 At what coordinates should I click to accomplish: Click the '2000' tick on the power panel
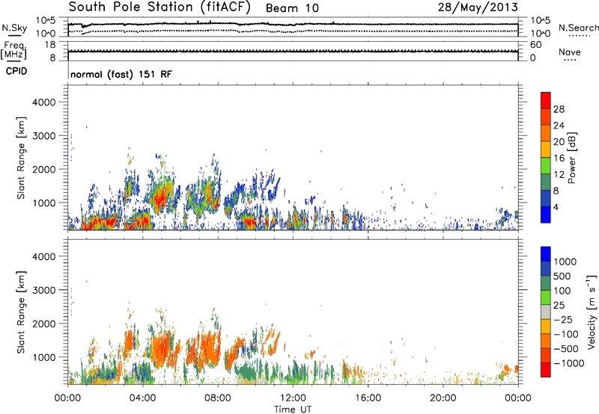pos(44,169)
